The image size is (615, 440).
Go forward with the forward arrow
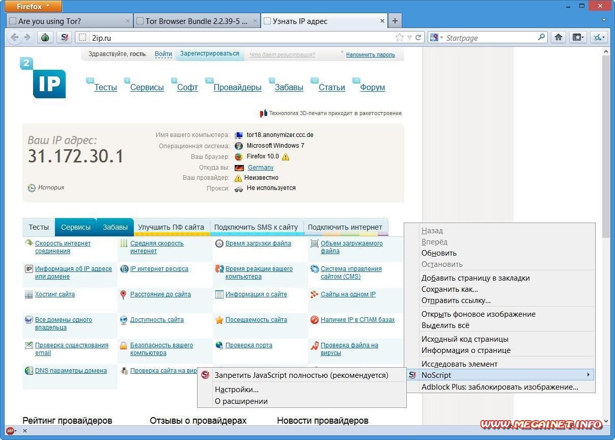pos(27,37)
